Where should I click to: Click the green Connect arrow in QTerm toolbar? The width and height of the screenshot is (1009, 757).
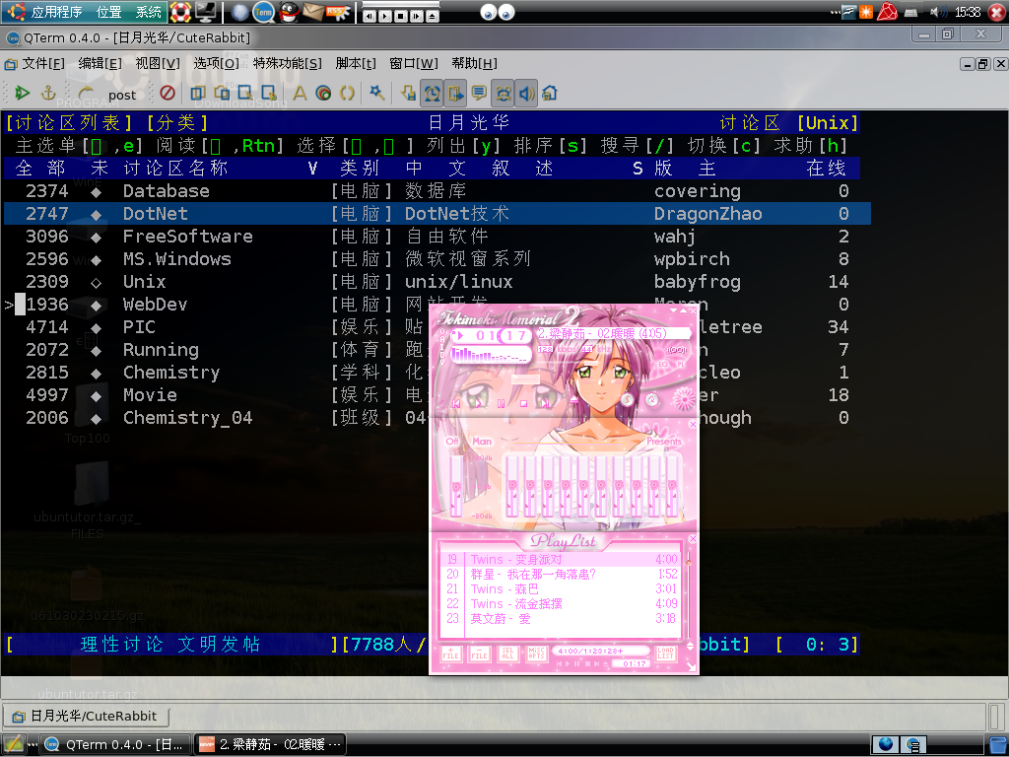click(23, 94)
